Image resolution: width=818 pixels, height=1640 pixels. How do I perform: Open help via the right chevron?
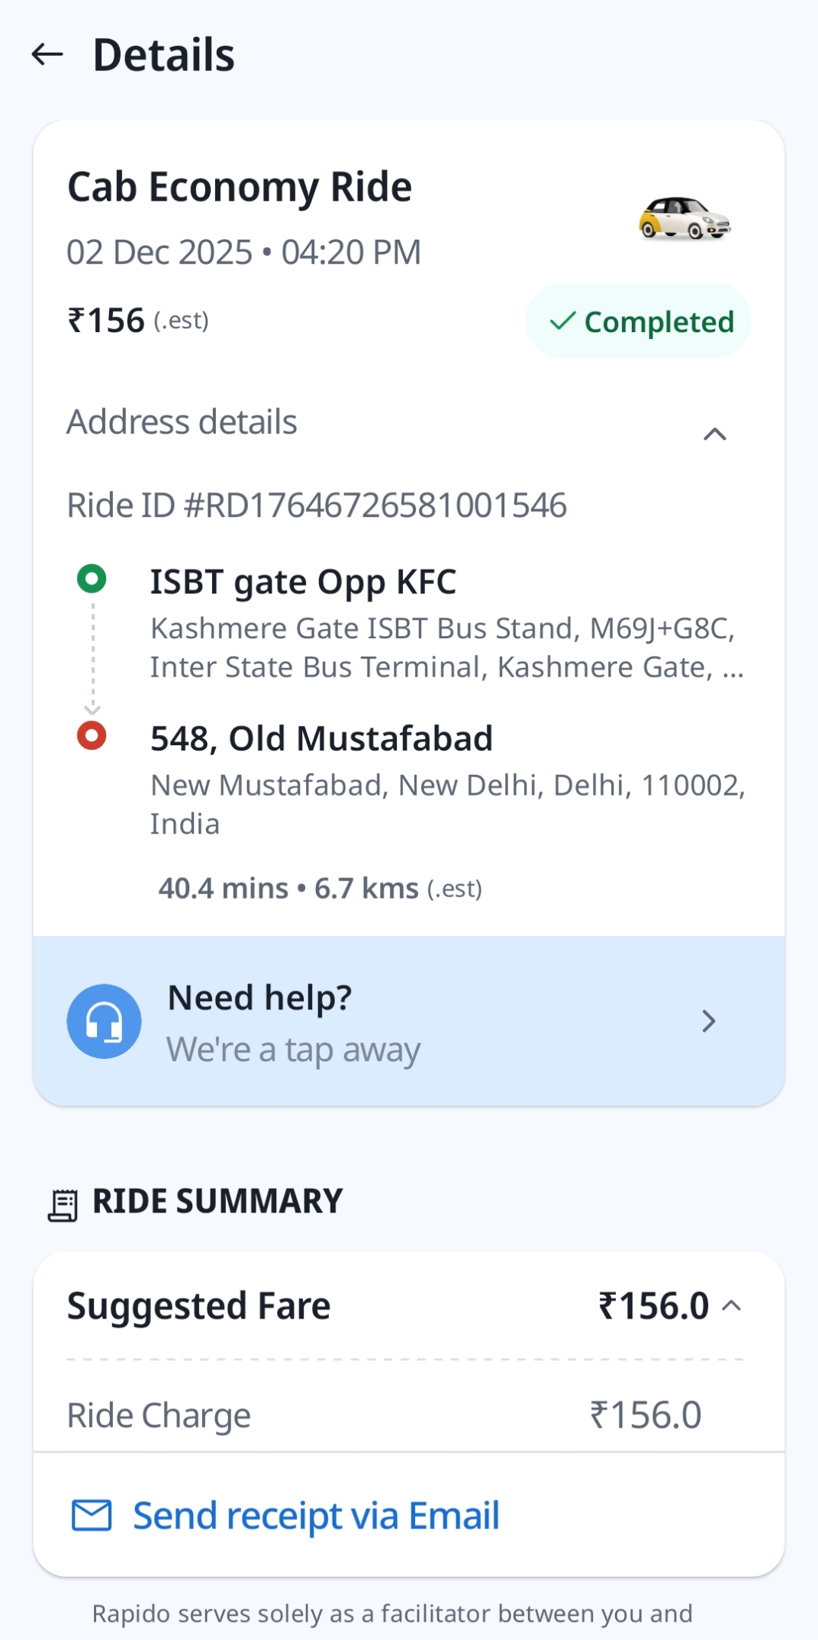(709, 1022)
